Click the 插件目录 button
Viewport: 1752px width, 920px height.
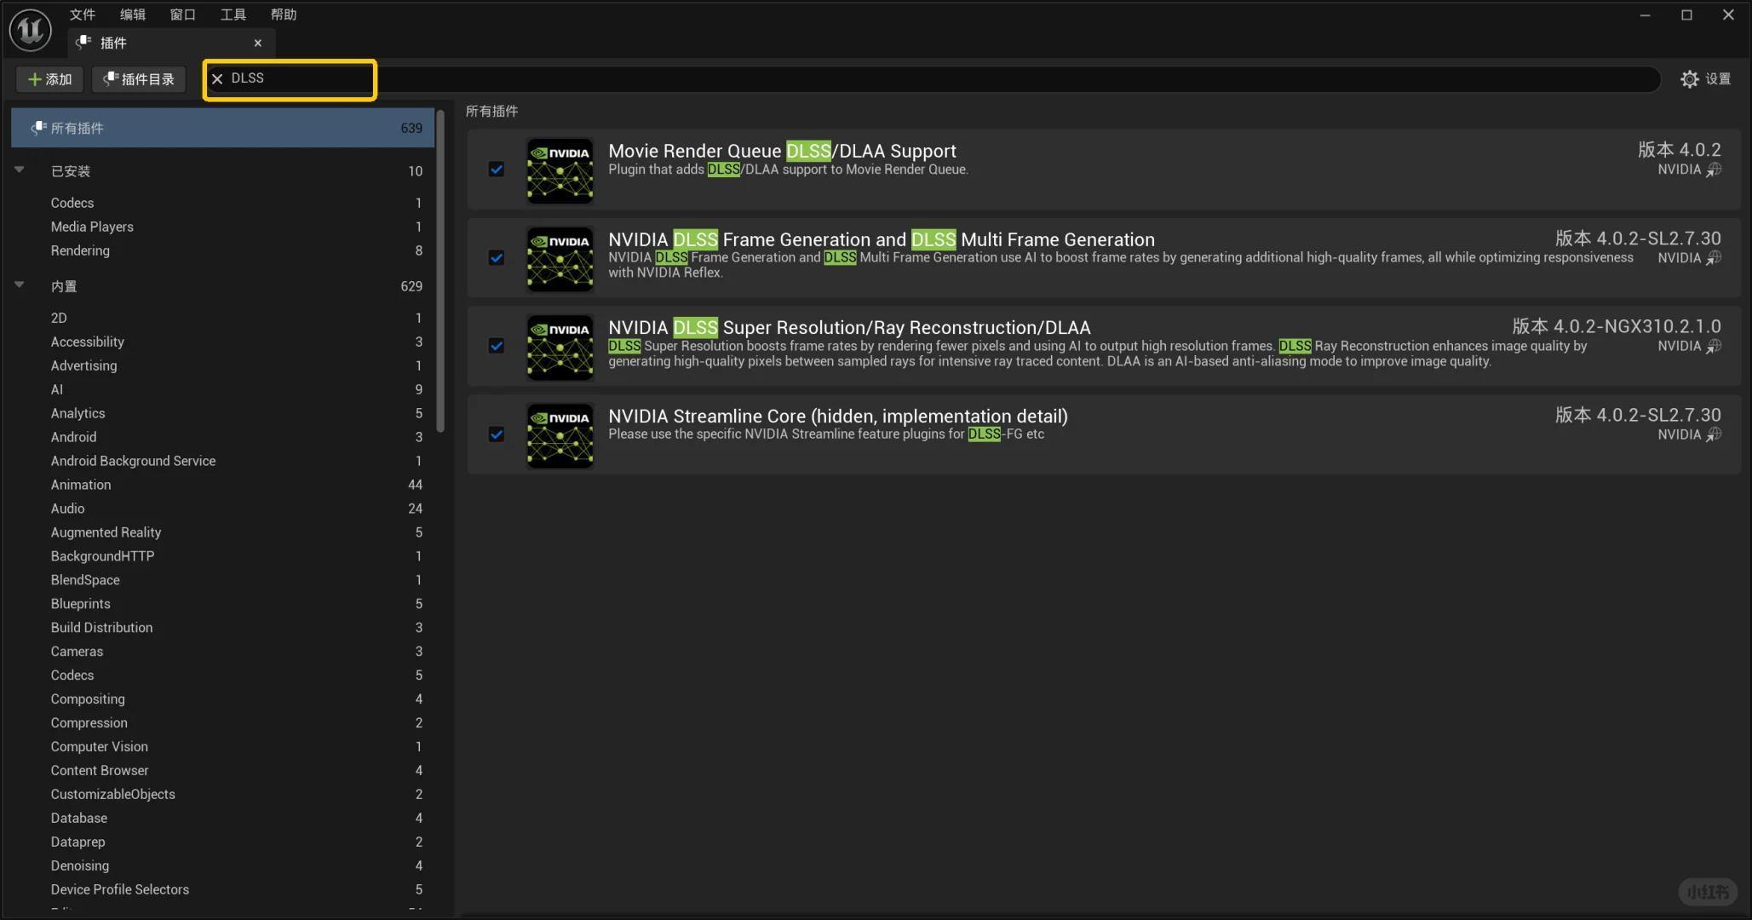click(139, 79)
